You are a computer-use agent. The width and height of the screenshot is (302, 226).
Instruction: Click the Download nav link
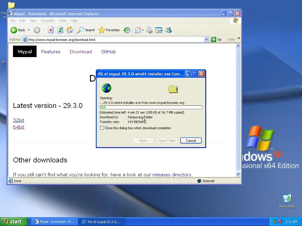tap(81, 51)
